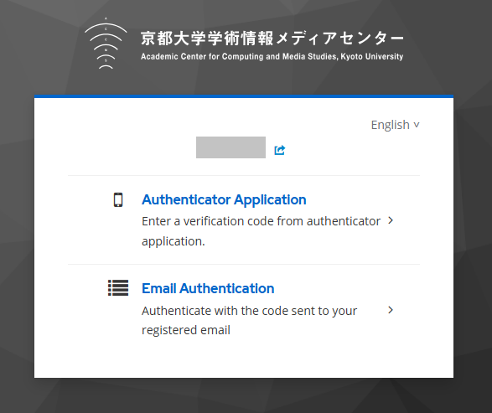Click 'registered email' text under Email option

[x=186, y=330]
